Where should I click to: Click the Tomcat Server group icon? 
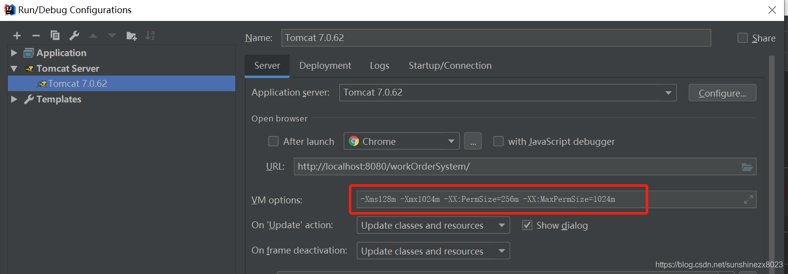coord(29,69)
